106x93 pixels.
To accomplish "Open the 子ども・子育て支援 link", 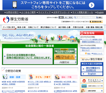I will pos(36,82).
